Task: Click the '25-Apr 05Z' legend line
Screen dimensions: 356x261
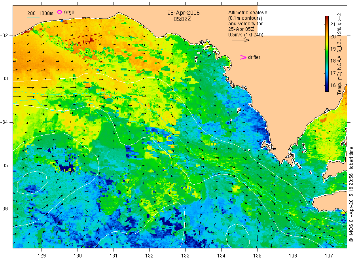Action: pos(241,29)
